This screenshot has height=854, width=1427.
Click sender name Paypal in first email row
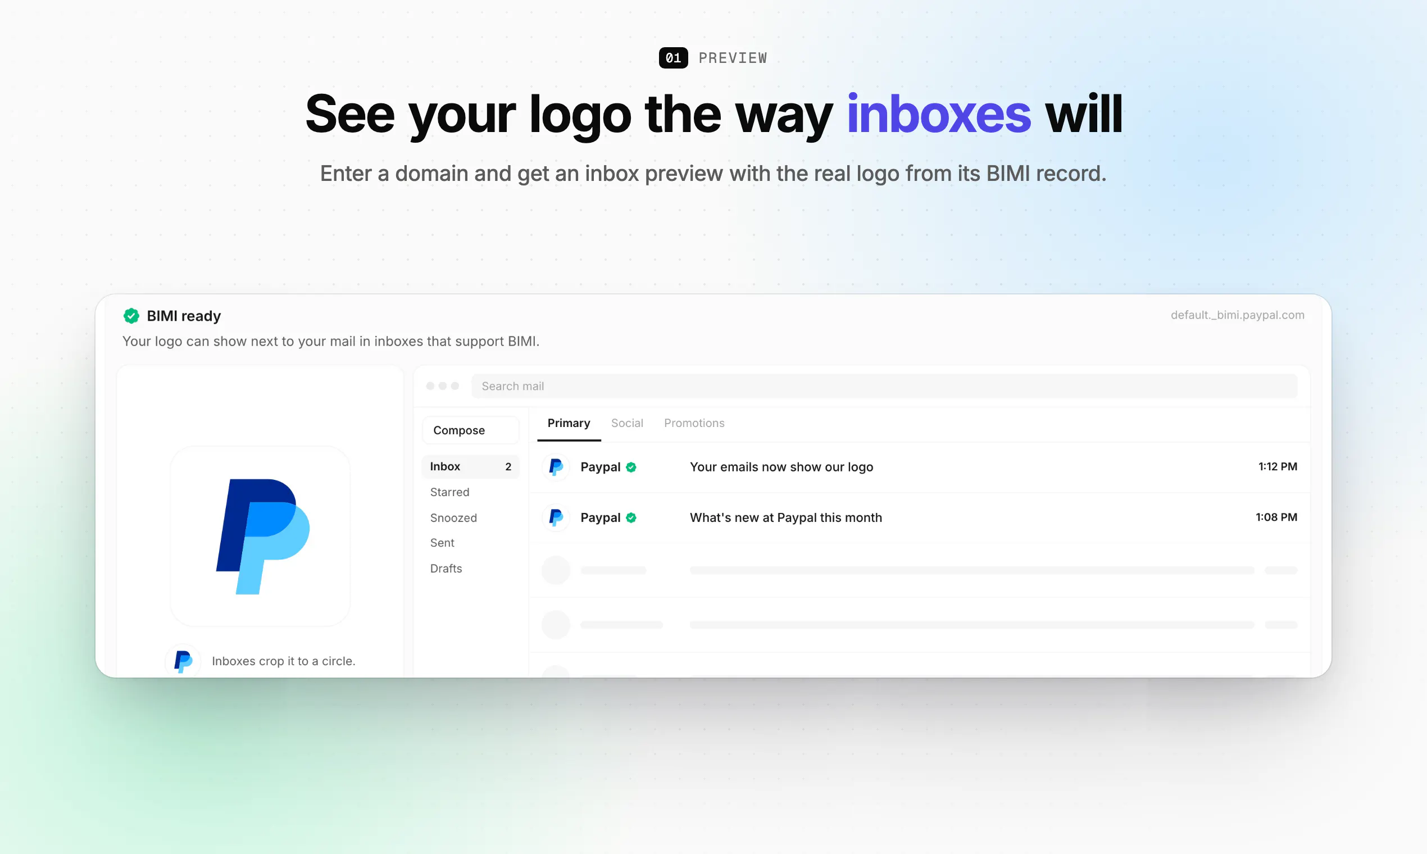coord(601,467)
